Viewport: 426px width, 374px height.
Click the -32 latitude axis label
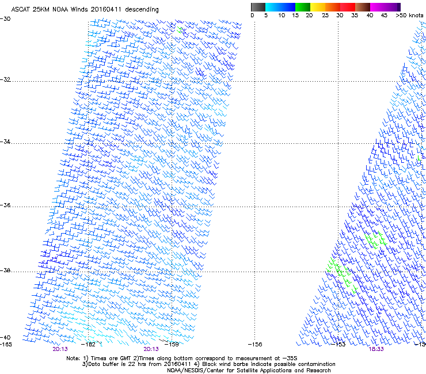coord(5,79)
